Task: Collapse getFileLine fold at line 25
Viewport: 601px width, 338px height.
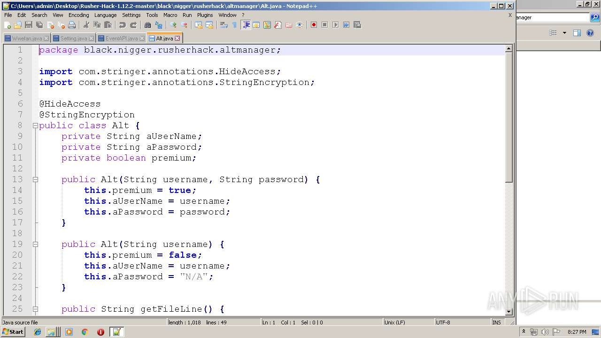Action: tap(35, 309)
